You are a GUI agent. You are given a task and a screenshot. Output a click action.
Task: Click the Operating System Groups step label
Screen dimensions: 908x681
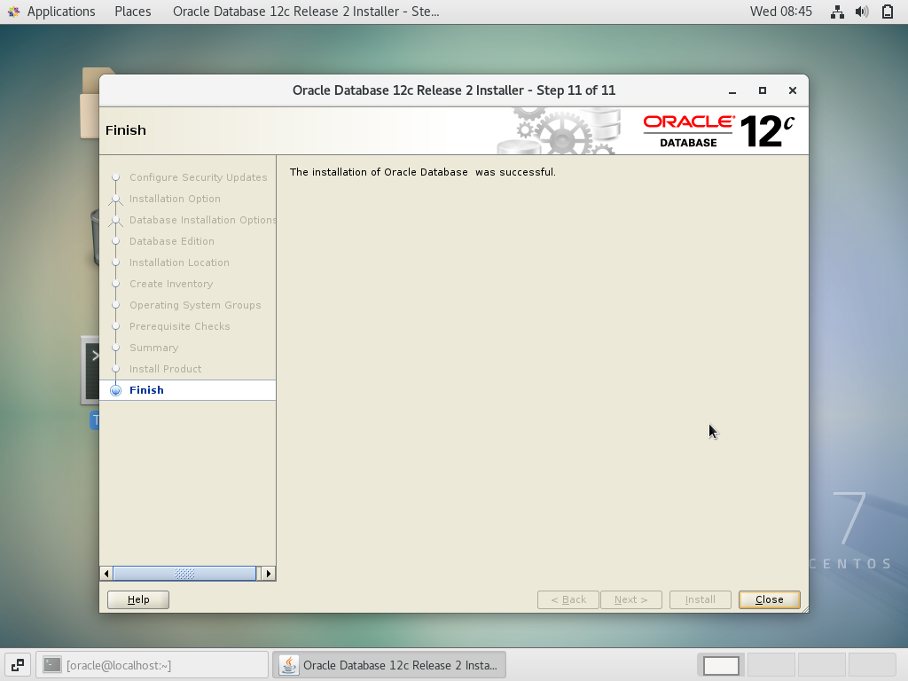point(195,305)
